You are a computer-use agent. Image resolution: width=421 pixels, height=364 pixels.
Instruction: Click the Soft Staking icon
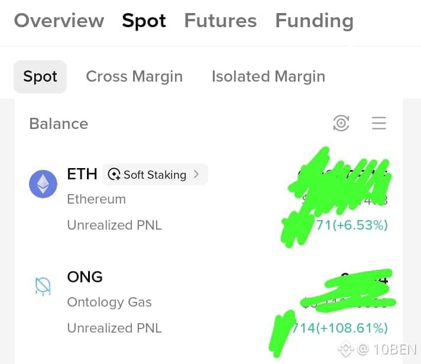[x=114, y=175]
